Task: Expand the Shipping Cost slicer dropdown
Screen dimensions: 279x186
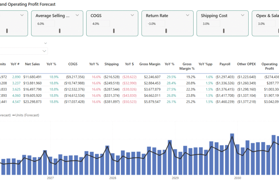Action: (x=243, y=15)
